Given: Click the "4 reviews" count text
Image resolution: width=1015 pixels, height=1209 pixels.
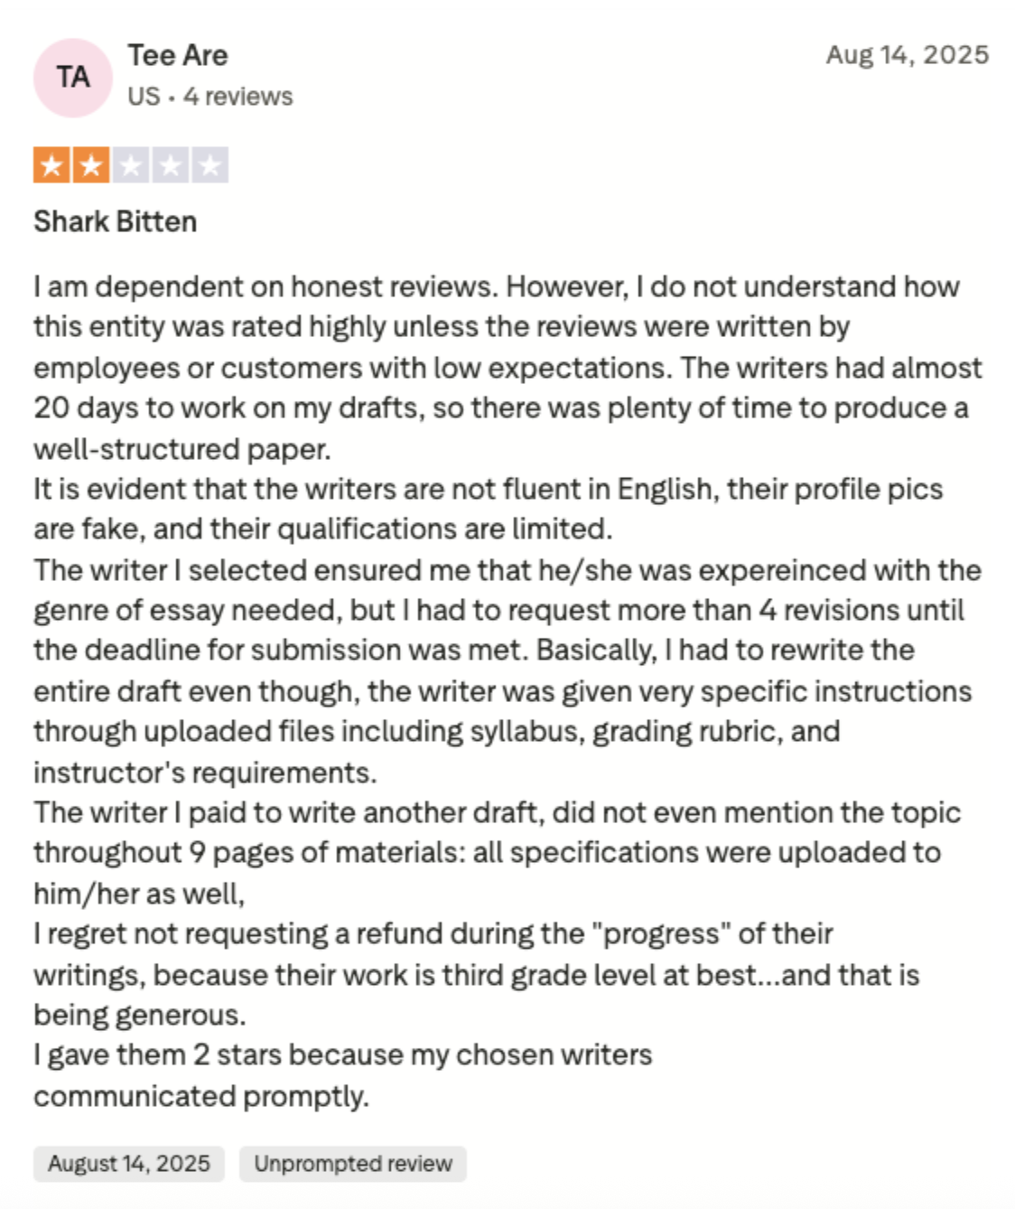Looking at the screenshot, I should [x=238, y=97].
